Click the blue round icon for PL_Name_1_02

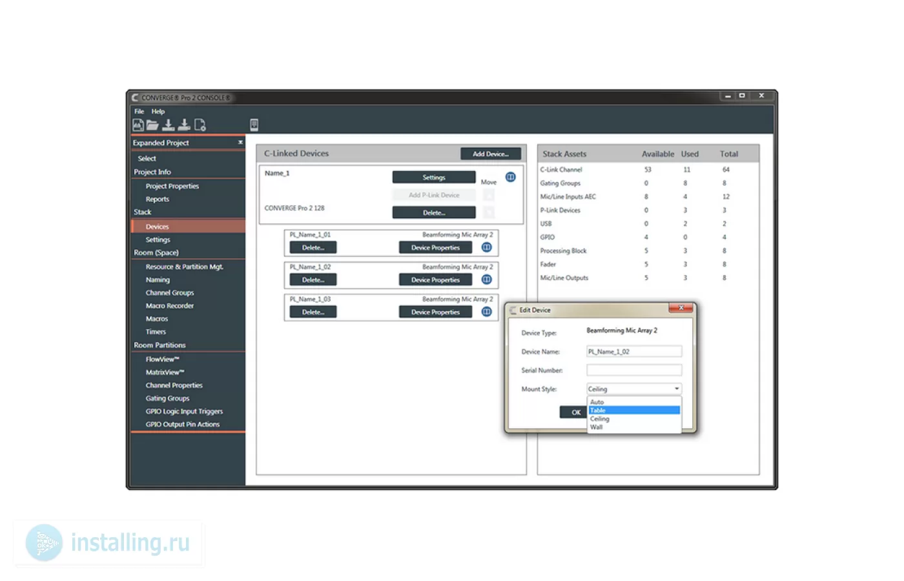(x=487, y=280)
